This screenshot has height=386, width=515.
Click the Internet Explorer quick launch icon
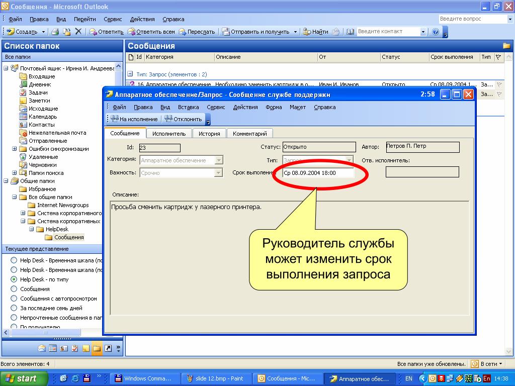click(x=75, y=378)
